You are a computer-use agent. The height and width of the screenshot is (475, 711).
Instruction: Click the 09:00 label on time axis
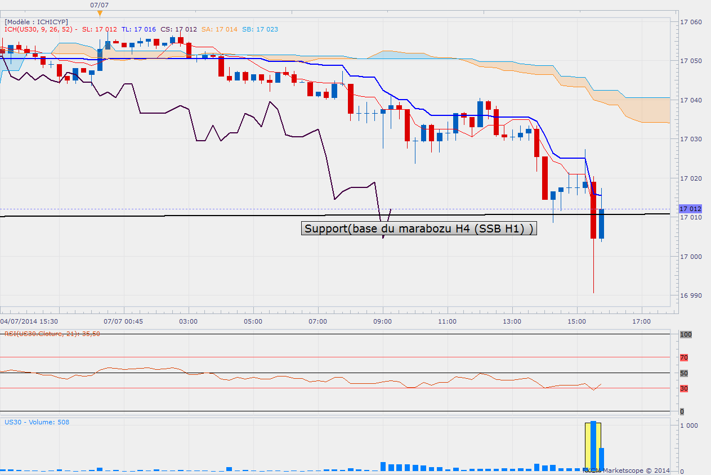point(383,321)
